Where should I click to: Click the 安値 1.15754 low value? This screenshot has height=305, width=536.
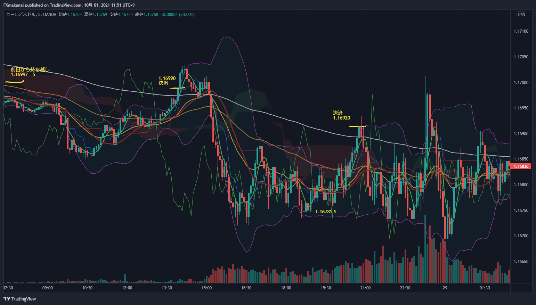coord(121,15)
